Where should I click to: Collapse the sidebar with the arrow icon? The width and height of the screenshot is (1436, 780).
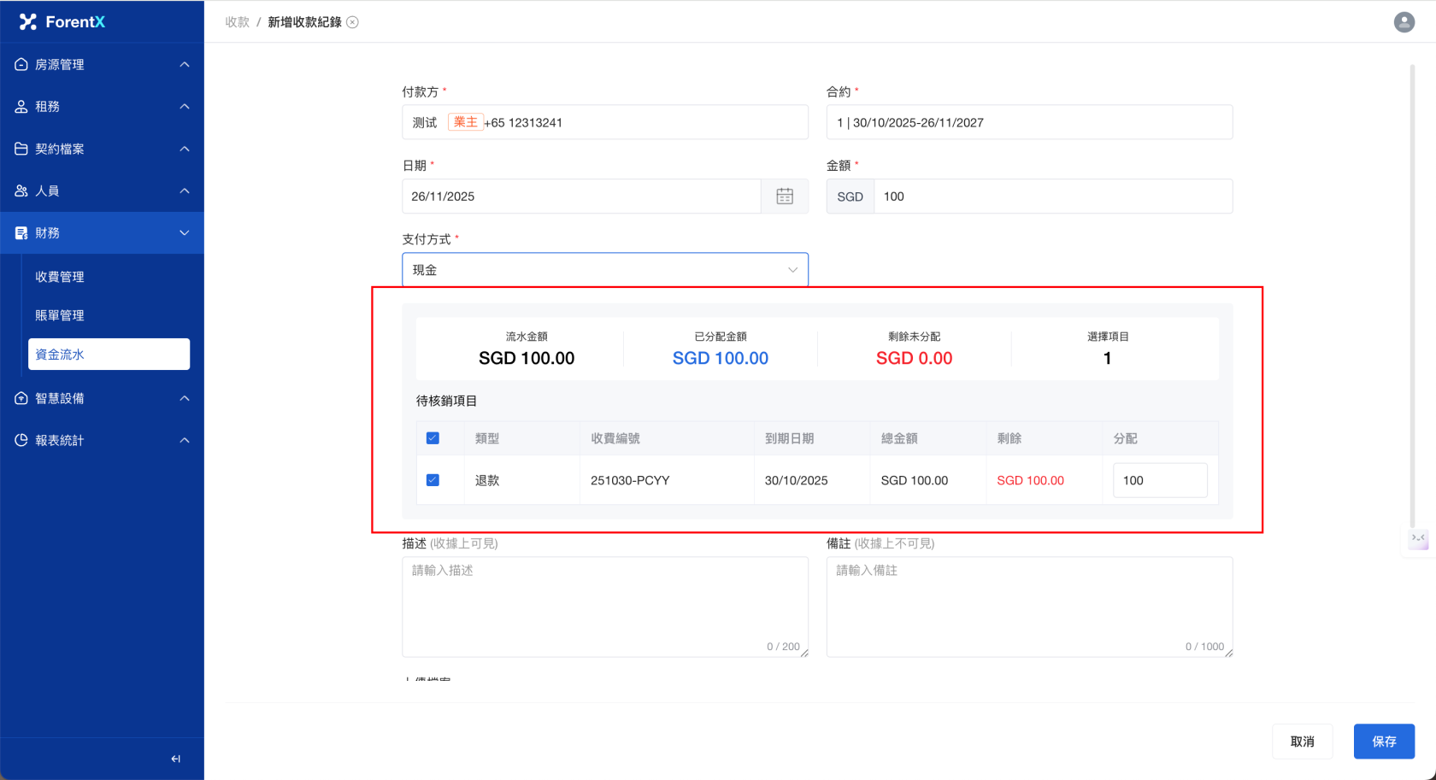[175, 759]
